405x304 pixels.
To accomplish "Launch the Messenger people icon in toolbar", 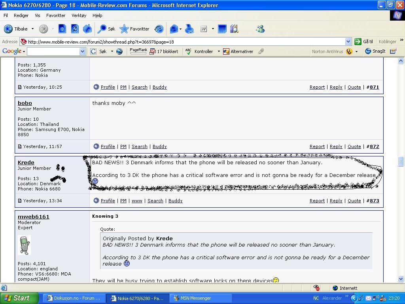I will coord(260,29).
